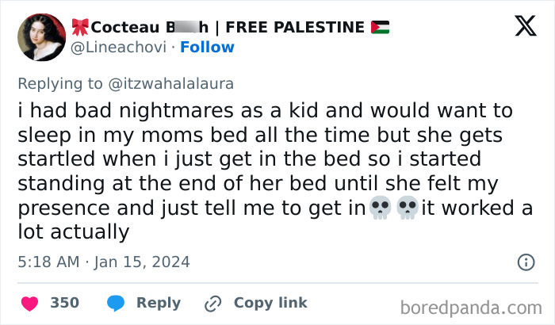
Task: Open the tweet info circle icon
Action: [x=525, y=262]
